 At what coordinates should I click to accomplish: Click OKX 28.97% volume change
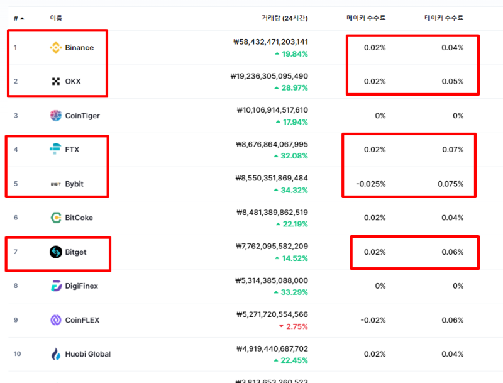click(x=291, y=88)
